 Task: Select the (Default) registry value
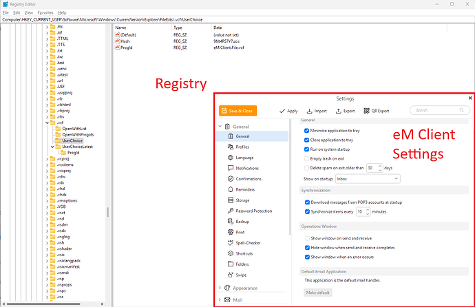point(128,35)
